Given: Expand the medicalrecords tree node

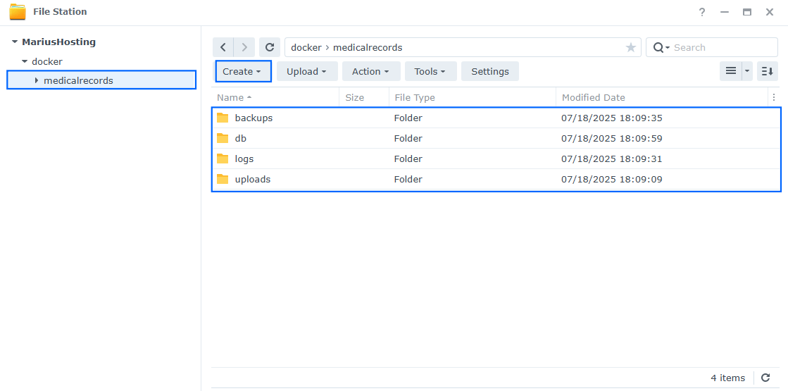Looking at the screenshot, I should [x=37, y=80].
